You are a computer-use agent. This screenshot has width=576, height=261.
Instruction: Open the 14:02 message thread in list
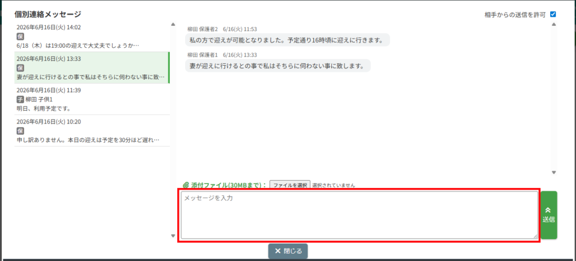(x=92, y=36)
